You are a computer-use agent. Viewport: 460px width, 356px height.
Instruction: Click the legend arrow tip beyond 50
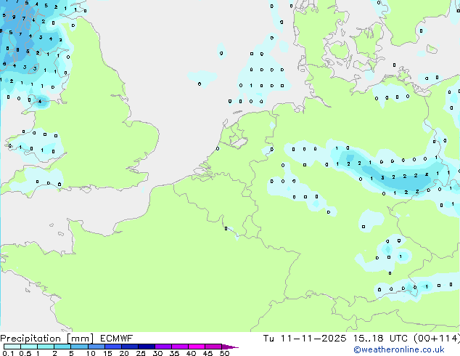(230, 347)
